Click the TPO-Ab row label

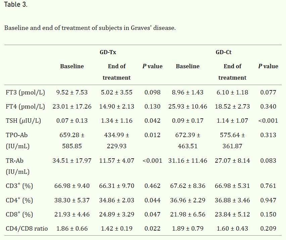coord(17,141)
